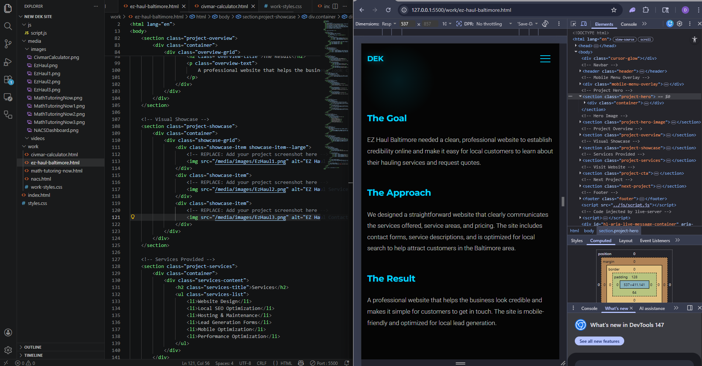Click the view-source badge in the DOM tree
The image size is (702, 366).
(625, 39)
